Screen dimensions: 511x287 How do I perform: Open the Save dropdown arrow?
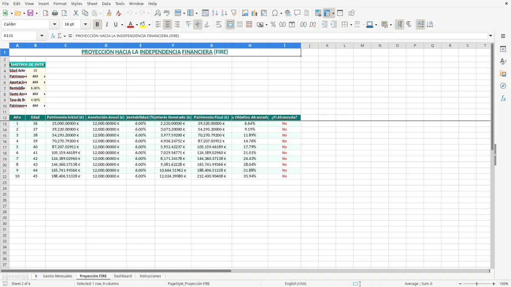[37, 13]
